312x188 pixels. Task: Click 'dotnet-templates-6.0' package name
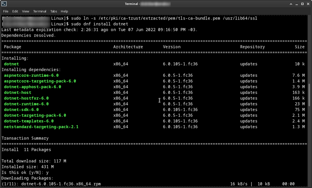tap(29, 121)
